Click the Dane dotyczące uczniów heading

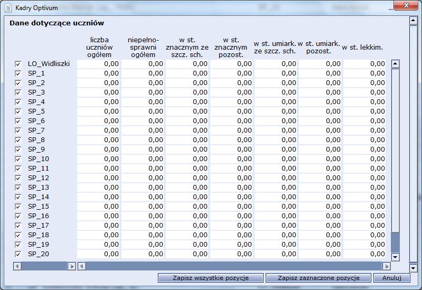[57, 23]
